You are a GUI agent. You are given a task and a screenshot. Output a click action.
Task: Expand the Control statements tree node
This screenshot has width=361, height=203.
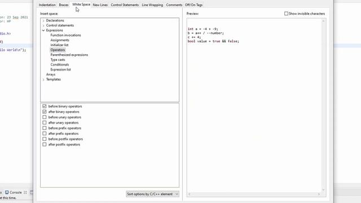pos(43,25)
